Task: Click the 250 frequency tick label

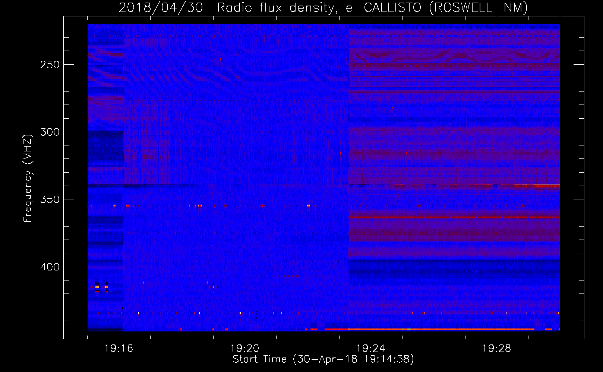Action: (50, 65)
